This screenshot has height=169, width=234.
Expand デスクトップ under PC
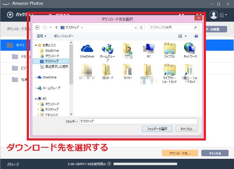point(38,109)
